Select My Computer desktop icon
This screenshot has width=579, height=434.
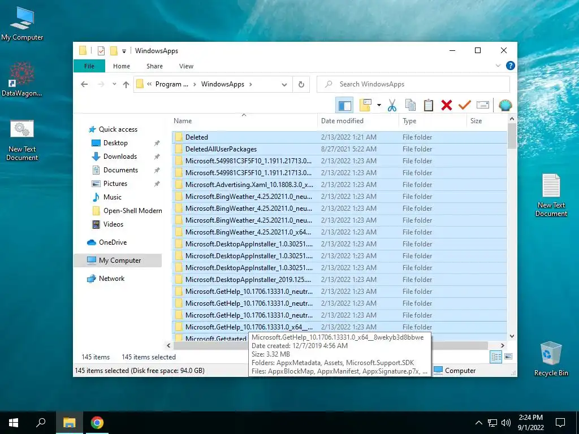(x=22, y=24)
